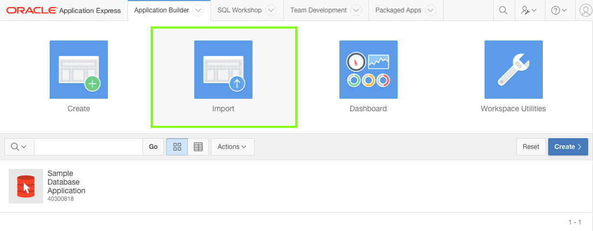The height and width of the screenshot is (231, 593).
Task: Open the Packaged Apps tab
Action: (398, 10)
